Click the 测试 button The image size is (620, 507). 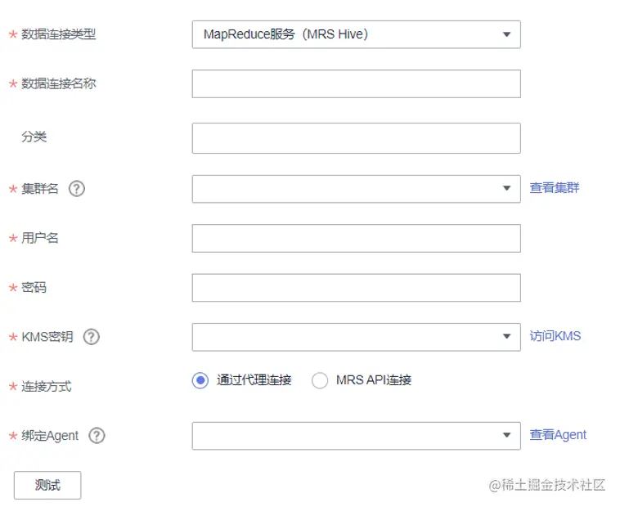(47, 485)
